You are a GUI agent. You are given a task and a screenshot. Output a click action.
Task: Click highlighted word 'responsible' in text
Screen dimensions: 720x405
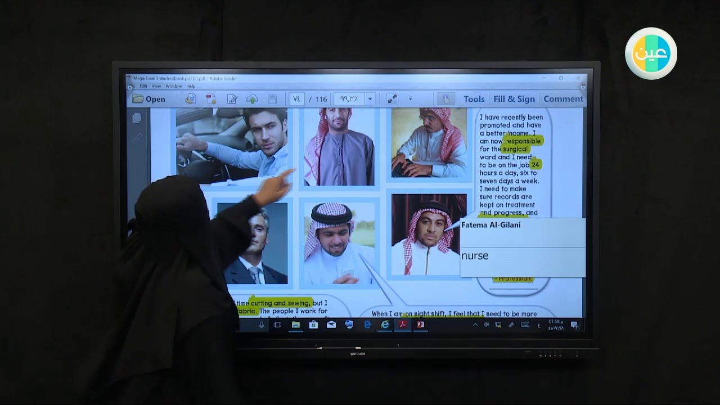(x=523, y=141)
